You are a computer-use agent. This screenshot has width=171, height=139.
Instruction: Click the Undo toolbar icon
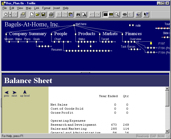pyautogui.click(x=92, y=15)
